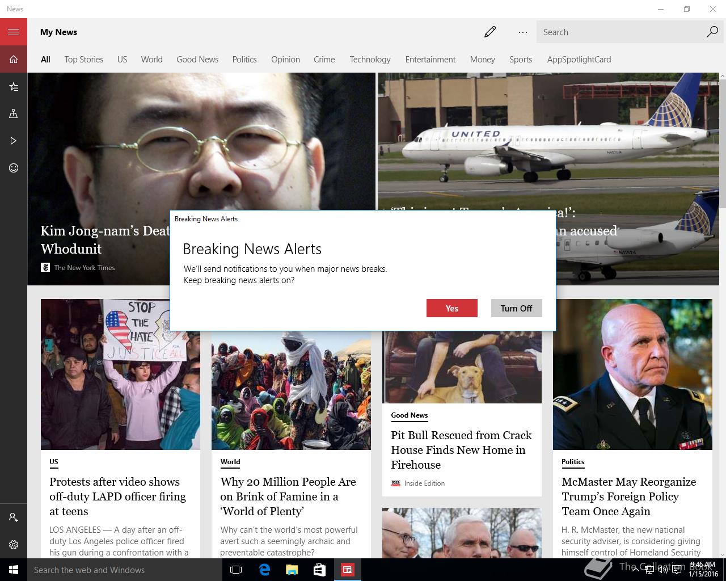Image resolution: width=726 pixels, height=581 pixels.
Task: Open 20 Million People famine article
Action: coord(288,496)
